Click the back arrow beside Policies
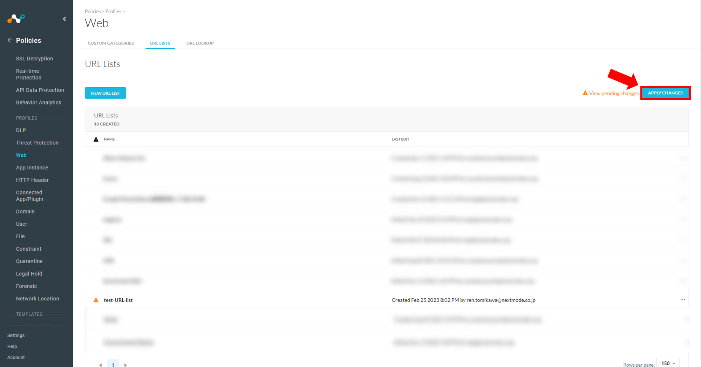 10,40
